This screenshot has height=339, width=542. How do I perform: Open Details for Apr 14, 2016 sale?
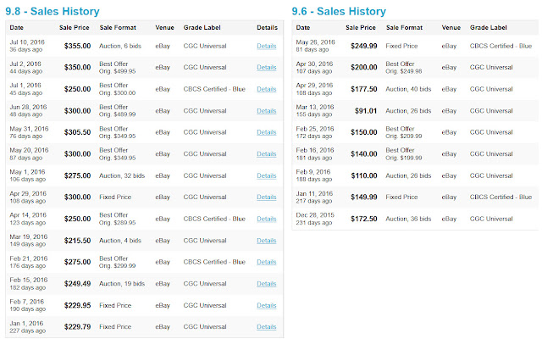tap(267, 219)
